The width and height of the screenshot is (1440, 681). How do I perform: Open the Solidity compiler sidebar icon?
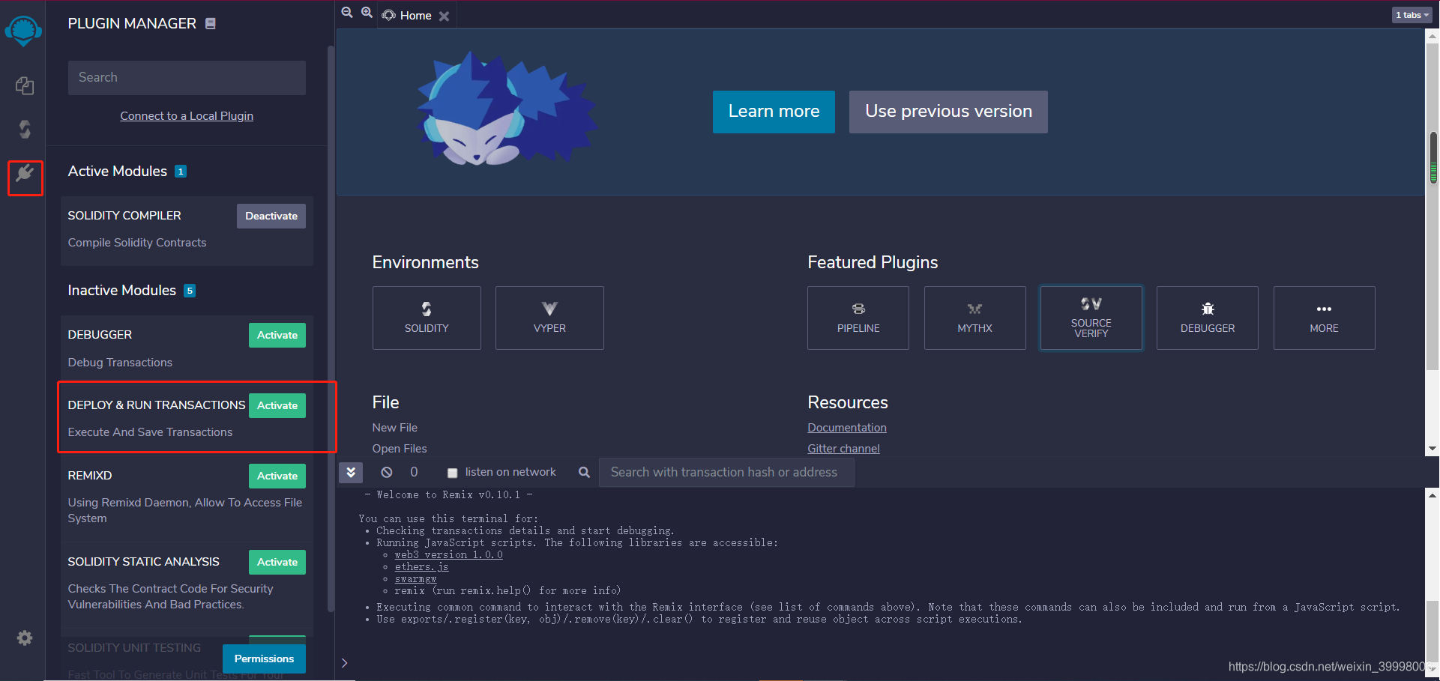(x=25, y=130)
